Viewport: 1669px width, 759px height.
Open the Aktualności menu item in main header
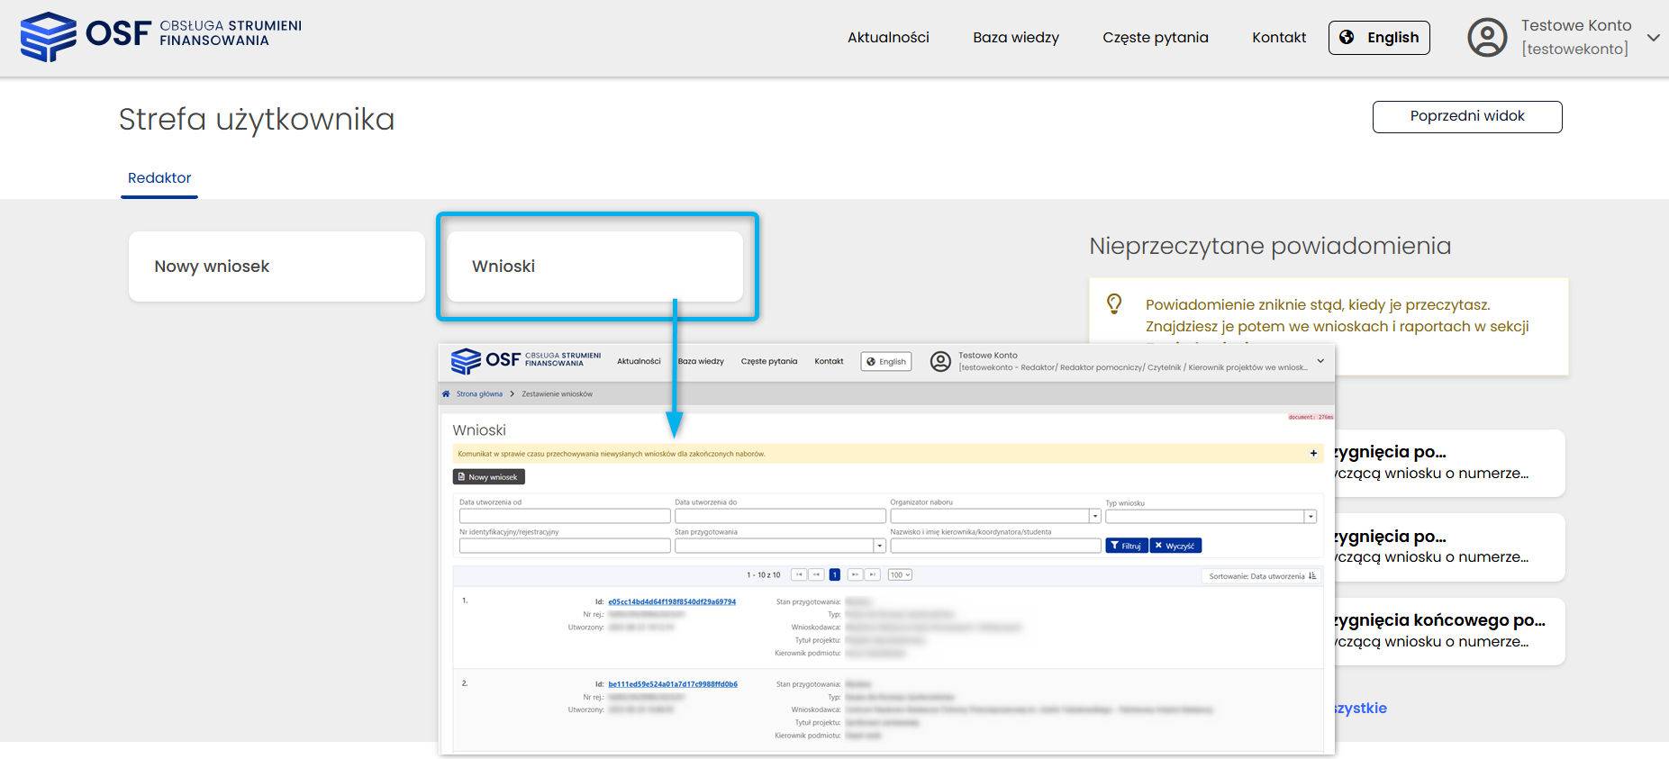(887, 38)
